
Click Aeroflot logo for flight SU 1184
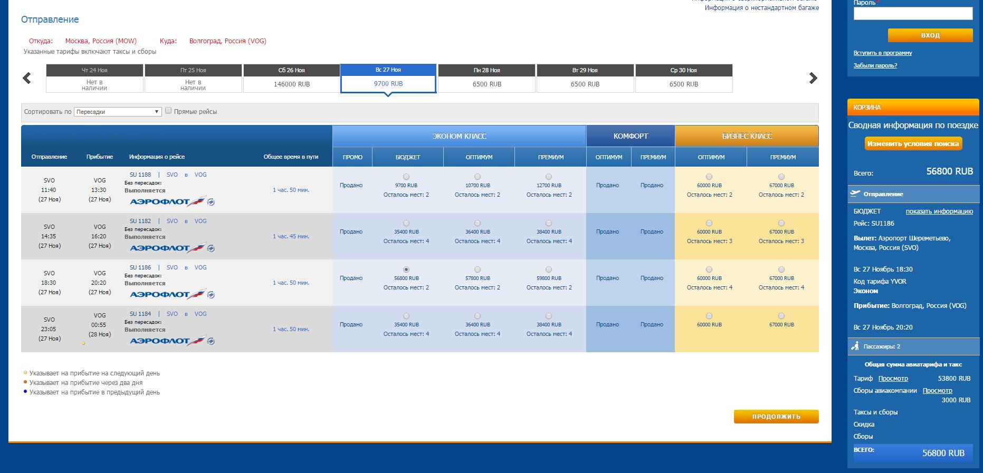point(172,341)
